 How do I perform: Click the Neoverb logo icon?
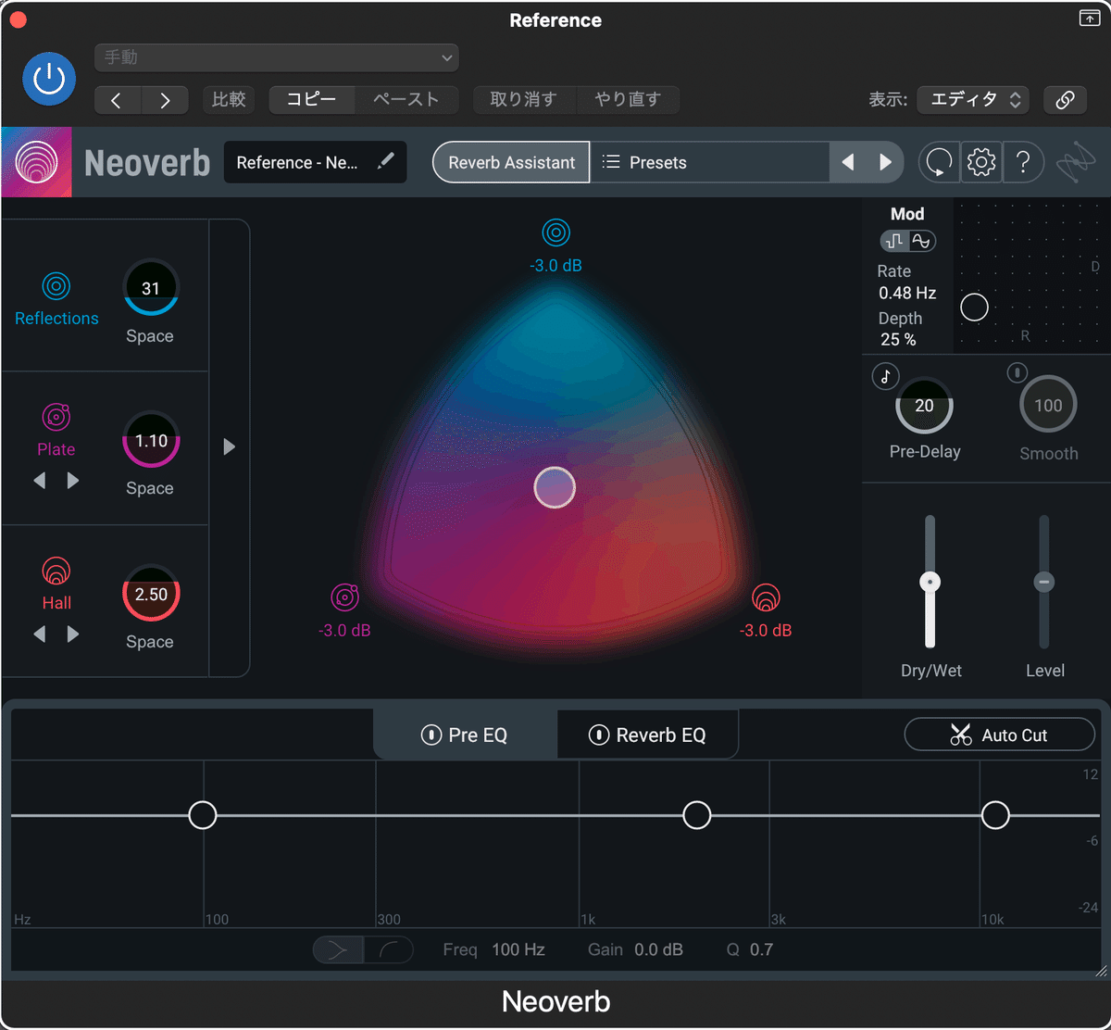pos(37,162)
